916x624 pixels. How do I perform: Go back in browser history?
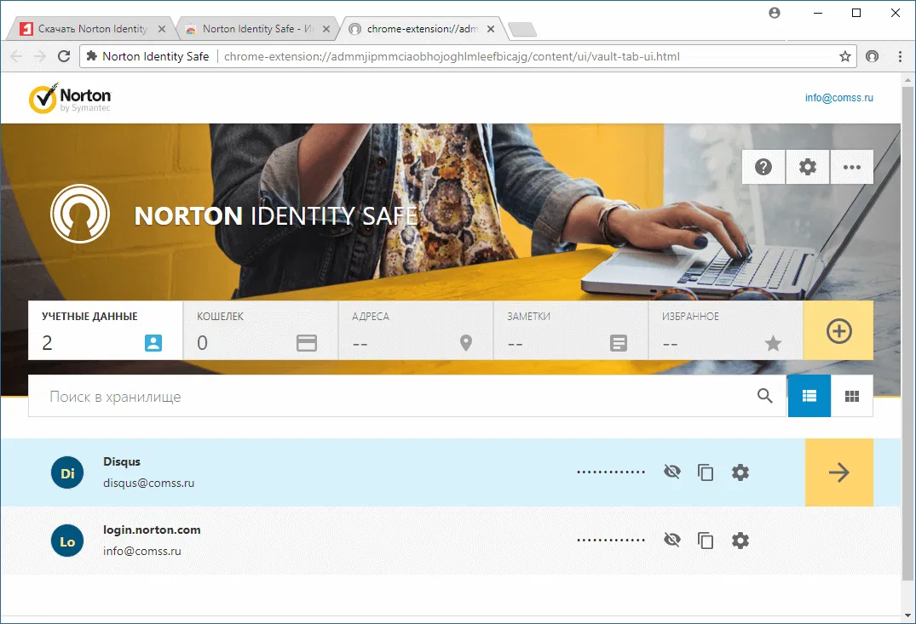pyautogui.click(x=16, y=56)
